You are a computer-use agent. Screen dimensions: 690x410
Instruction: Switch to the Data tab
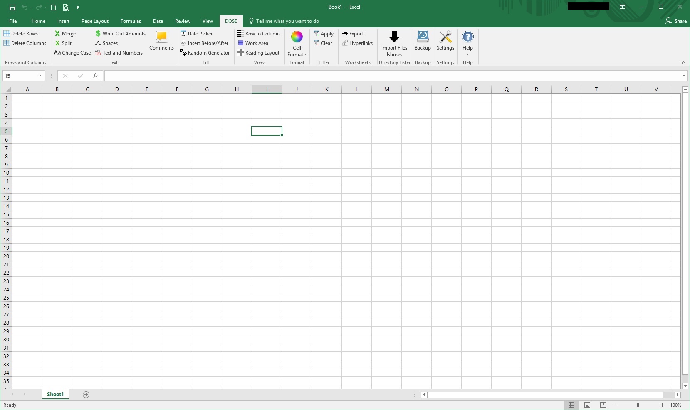(158, 21)
